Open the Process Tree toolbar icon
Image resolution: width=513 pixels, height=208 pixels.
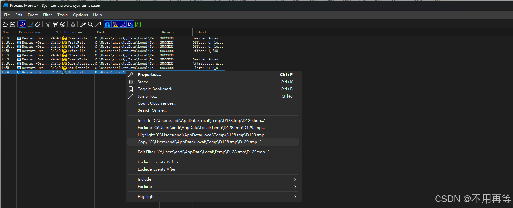73,24
